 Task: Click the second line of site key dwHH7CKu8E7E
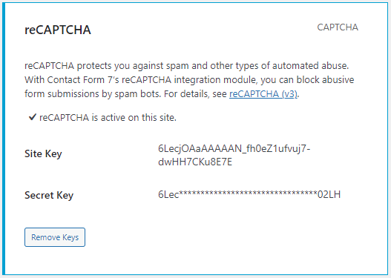coord(195,162)
